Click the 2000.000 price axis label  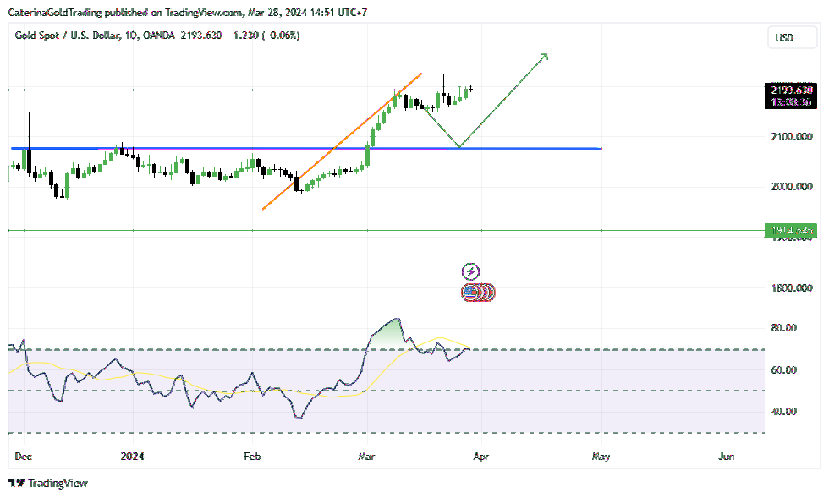[x=792, y=186]
